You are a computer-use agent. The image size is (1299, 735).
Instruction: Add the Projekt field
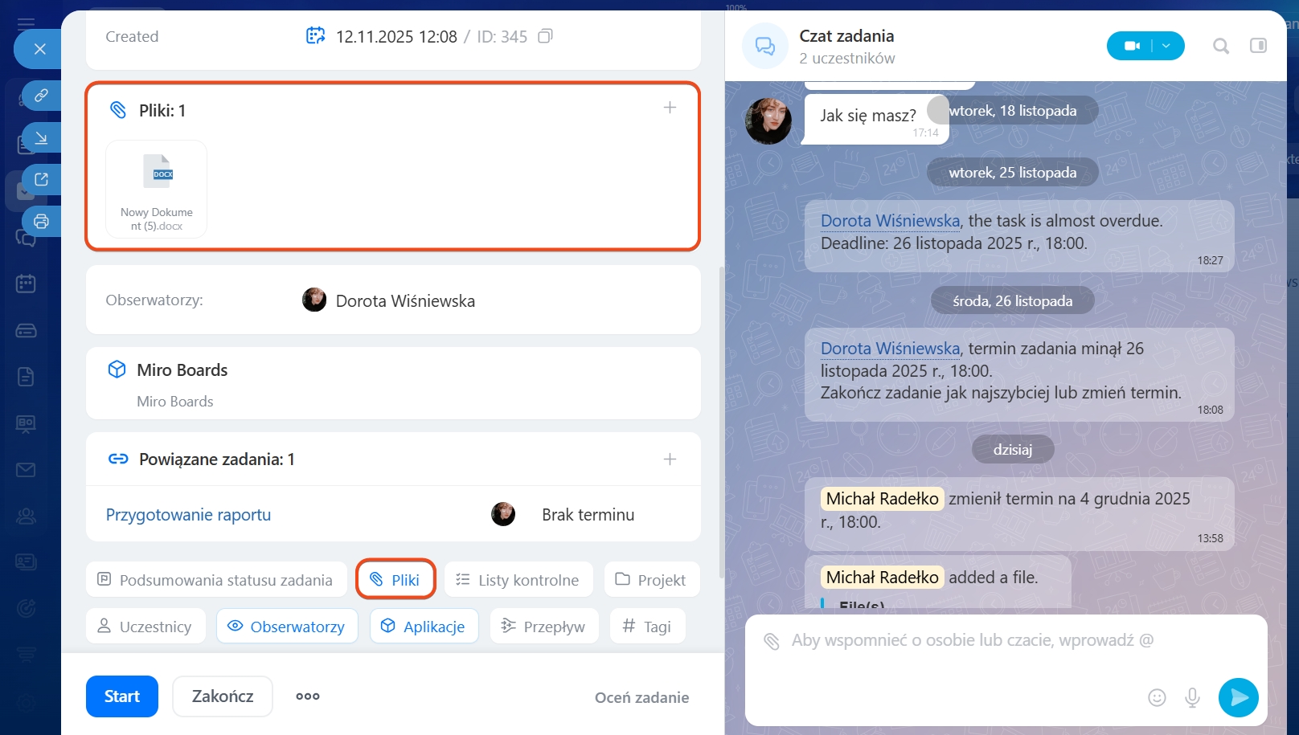(x=652, y=579)
